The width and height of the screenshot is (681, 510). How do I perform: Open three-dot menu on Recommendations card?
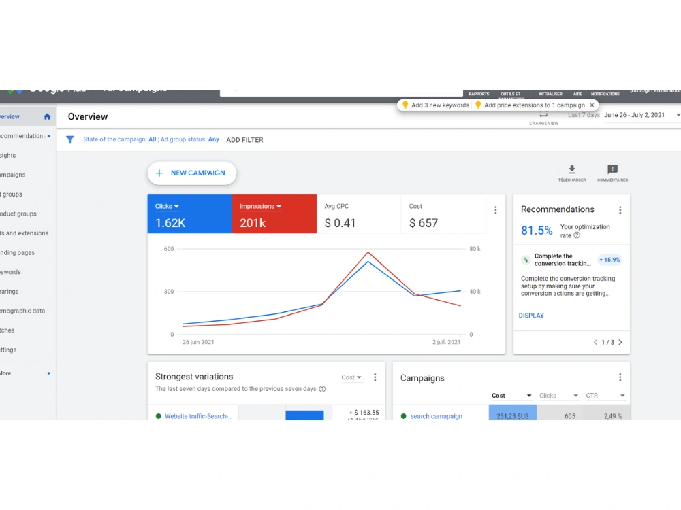coord(620,210)
